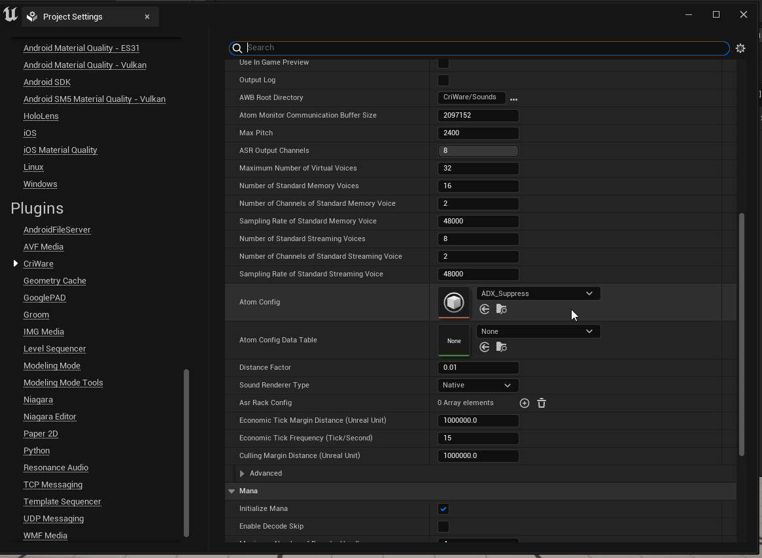The width and height of the screenshot is (762, 558).
Task: Enable the Output Log checkbox
Action: coord(443,80)
